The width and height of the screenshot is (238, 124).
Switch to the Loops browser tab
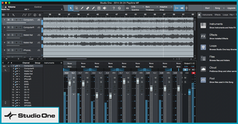225,15
